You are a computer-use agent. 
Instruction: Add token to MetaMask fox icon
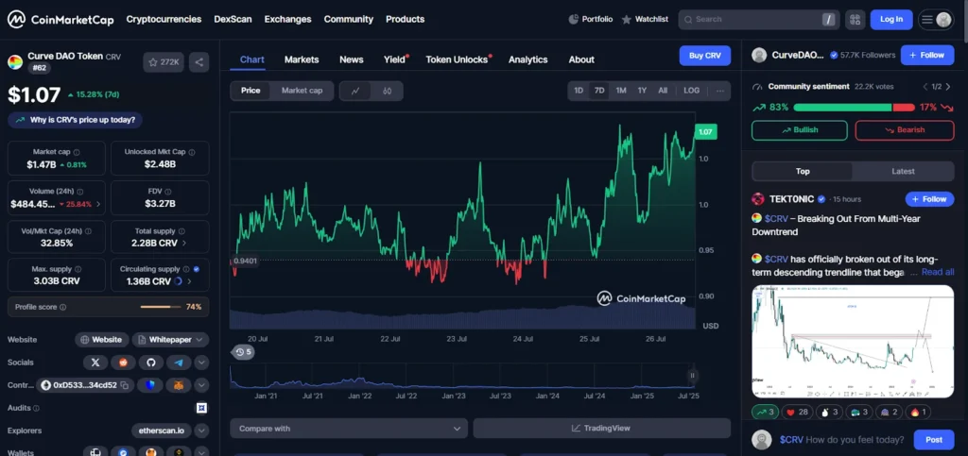coord(179,385)
